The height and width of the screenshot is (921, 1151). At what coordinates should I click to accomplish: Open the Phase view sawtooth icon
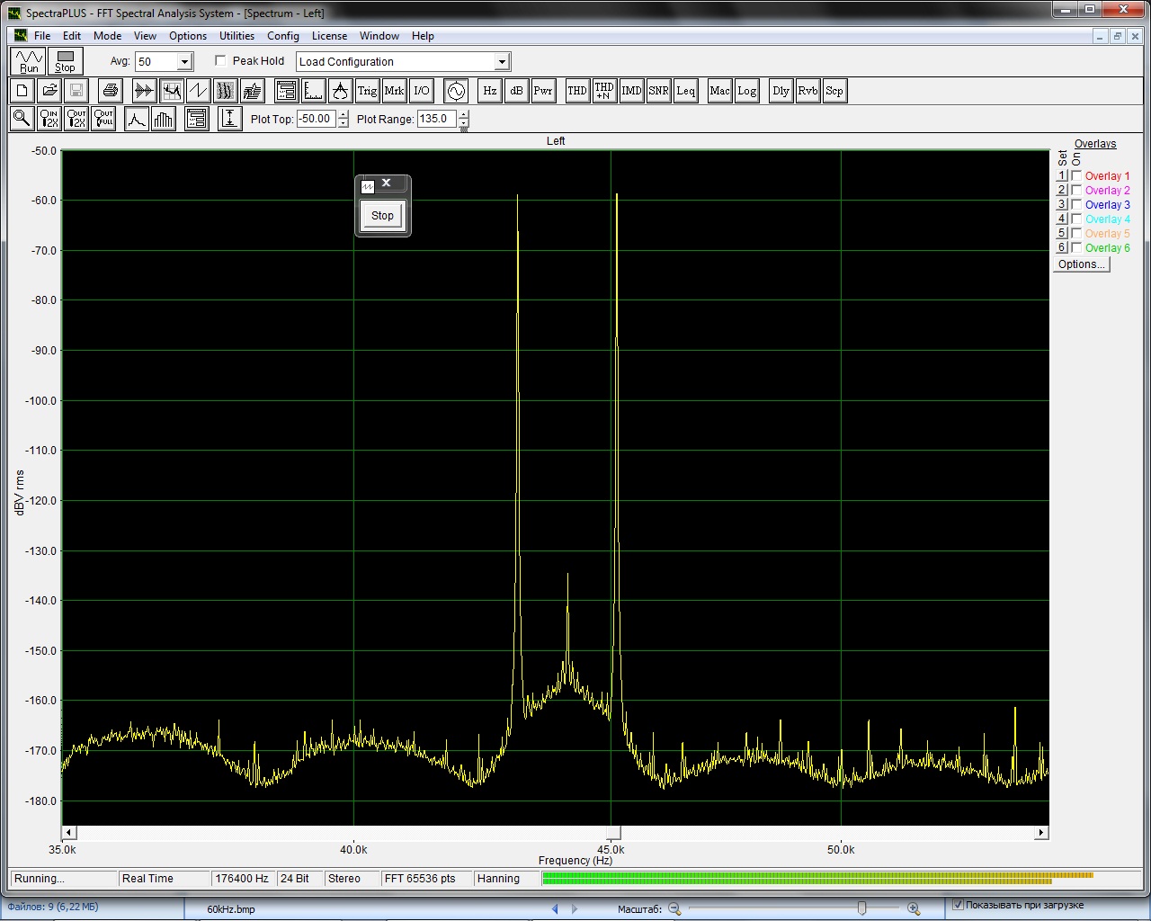[198, 91]
